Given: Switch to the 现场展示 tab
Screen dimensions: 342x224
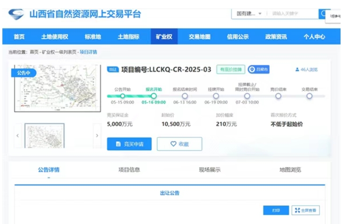Looking at the screenshot, I should [210, 170].
